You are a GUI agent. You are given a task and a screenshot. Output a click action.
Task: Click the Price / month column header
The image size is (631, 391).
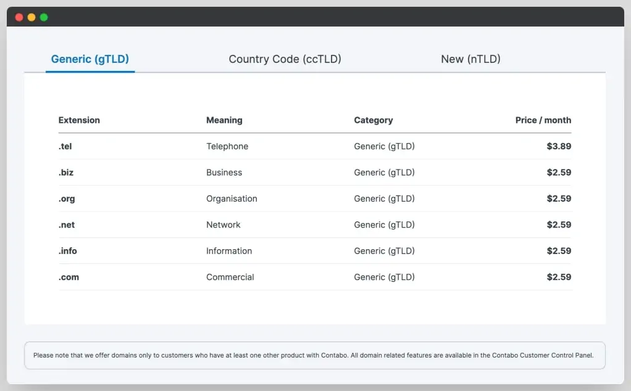coord(543,120)
